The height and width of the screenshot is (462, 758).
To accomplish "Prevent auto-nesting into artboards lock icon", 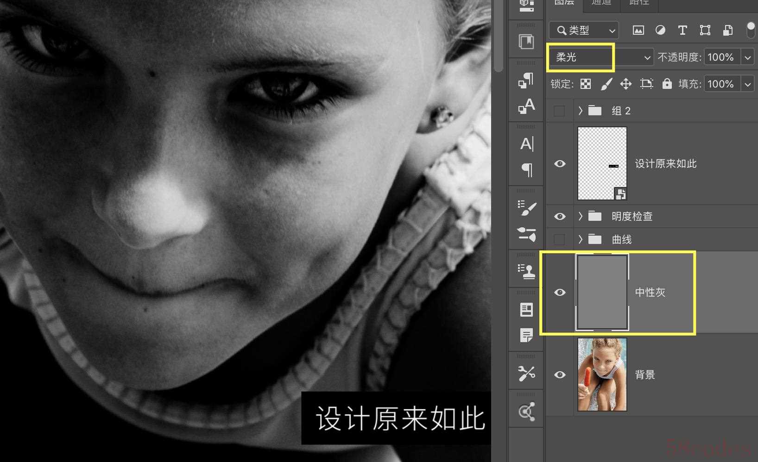I will pyautogui.click(x=646, y=84).
